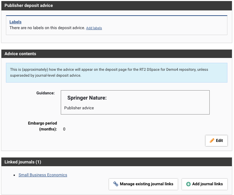234x195 pixels.
Task: Open the Small Business Economics journal link
Action: [43, 175]
